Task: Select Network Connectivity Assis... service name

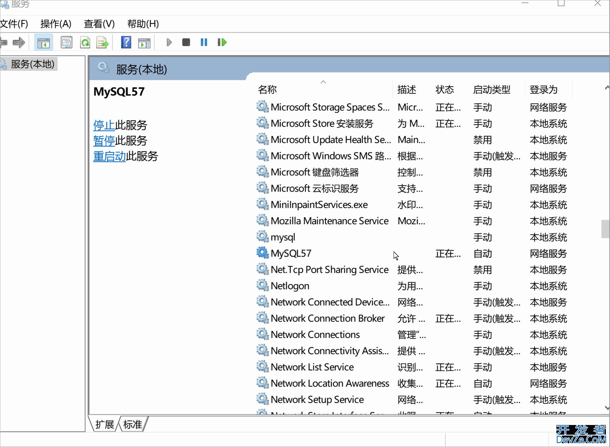Action: point(330,351)
